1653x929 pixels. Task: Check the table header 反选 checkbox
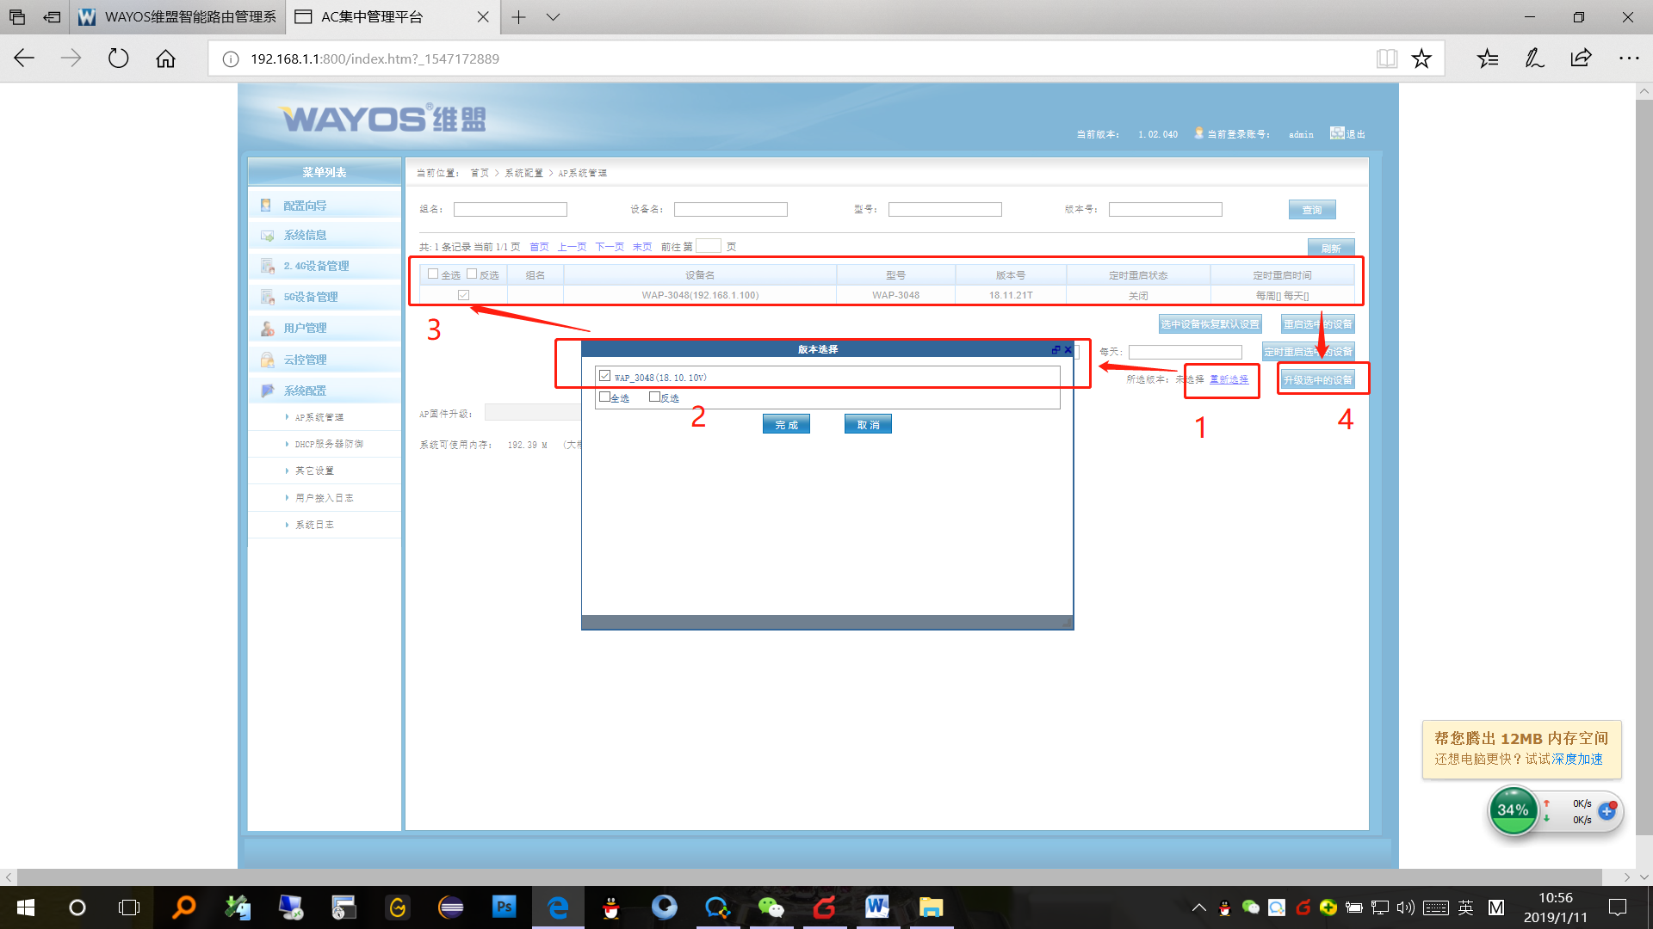(472, 274)
